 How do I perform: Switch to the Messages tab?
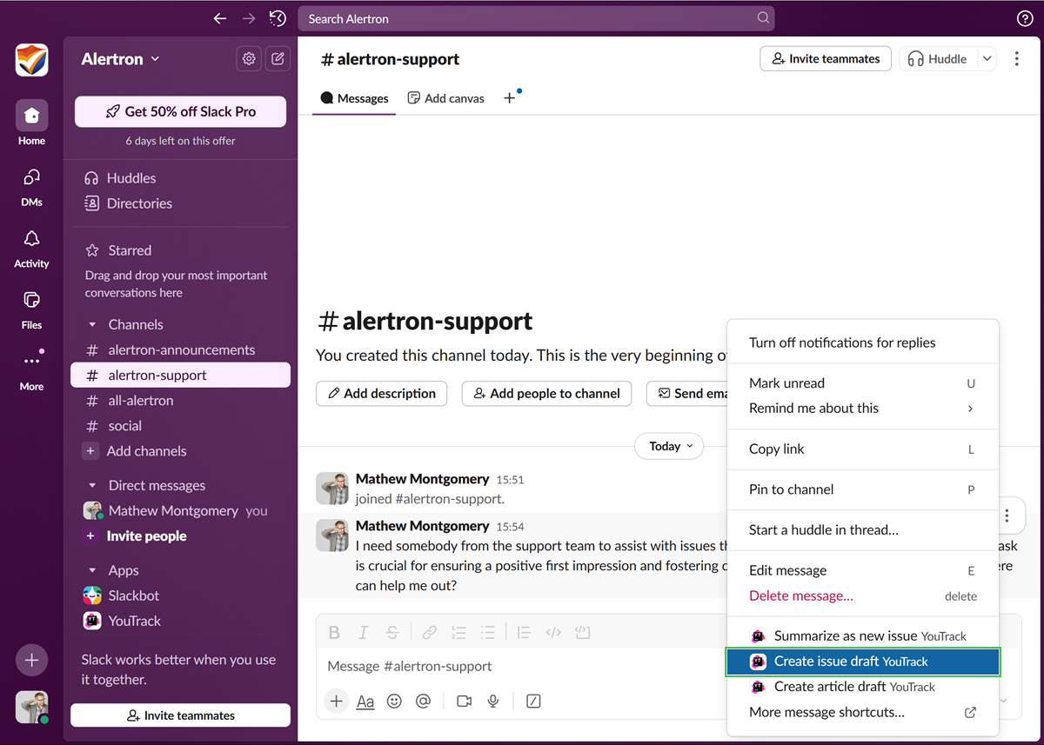click(354, 98)
